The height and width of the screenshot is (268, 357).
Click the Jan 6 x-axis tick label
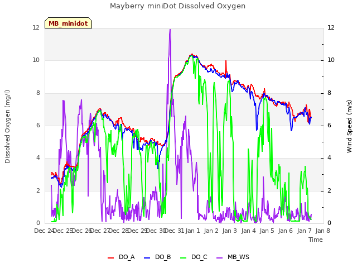(285, 231)
